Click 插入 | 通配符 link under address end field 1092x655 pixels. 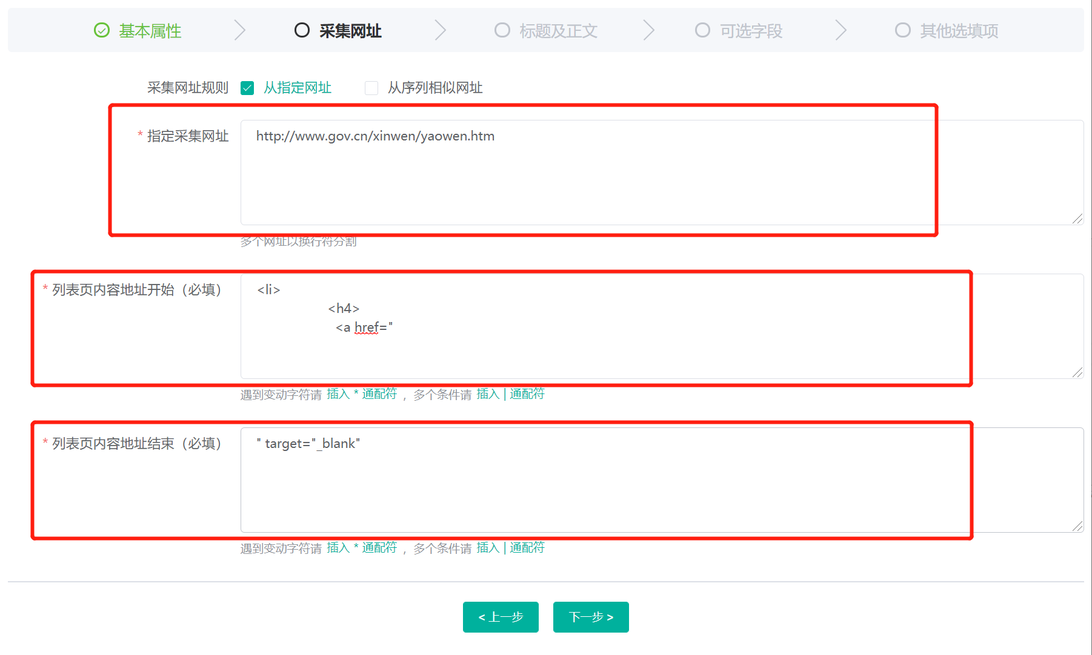pyautogui.click(x=510, y=548)
